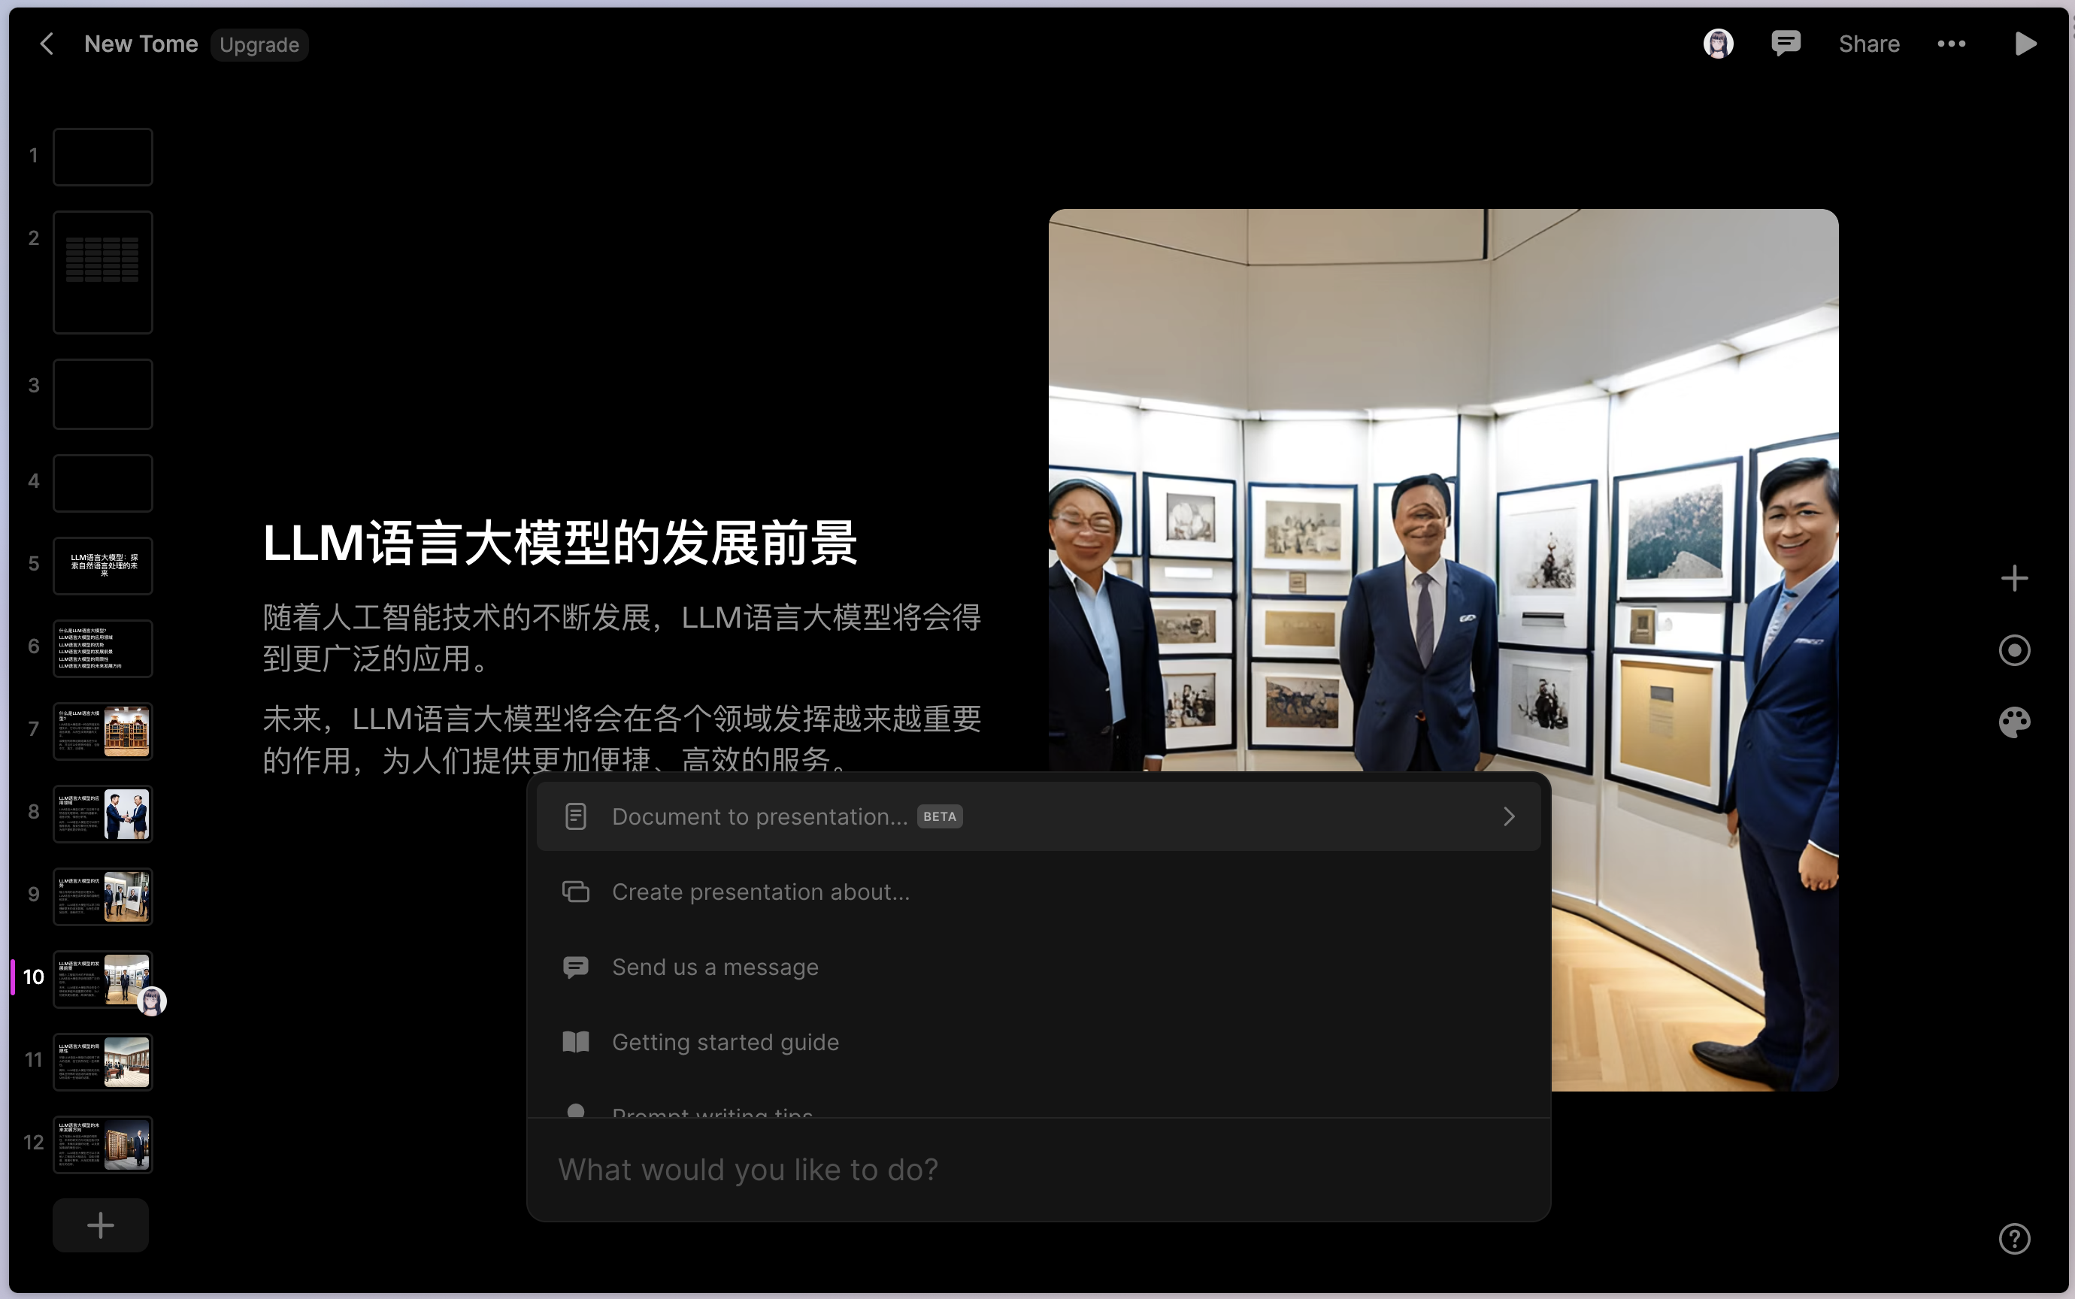This screenshot has height=1299, width=2075.
Task: Add a new page with plus button
Action: [x=101, y=1225]
